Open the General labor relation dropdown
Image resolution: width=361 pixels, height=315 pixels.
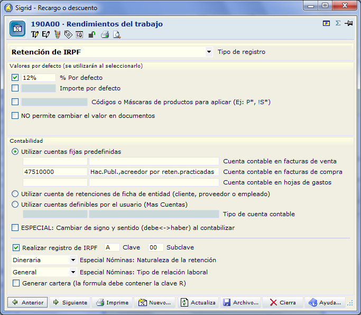point(73,272)
